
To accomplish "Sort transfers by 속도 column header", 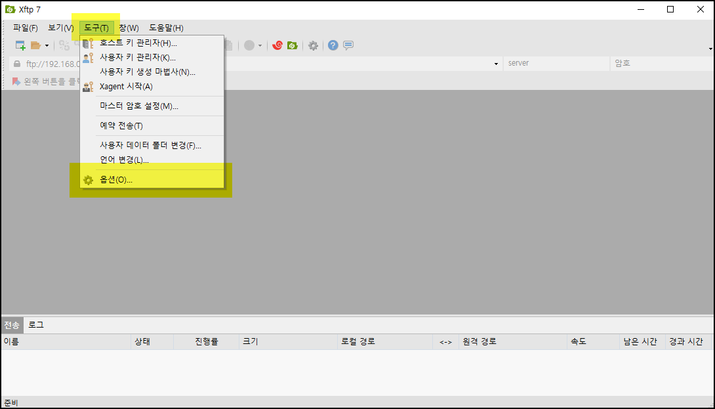I will pos(593,341).
